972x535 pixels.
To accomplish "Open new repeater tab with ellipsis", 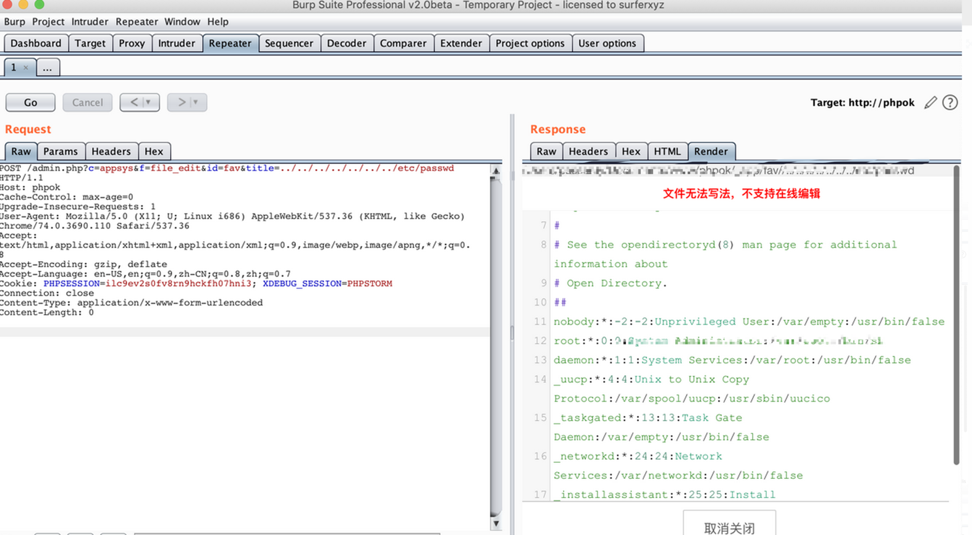I will 48,67.
